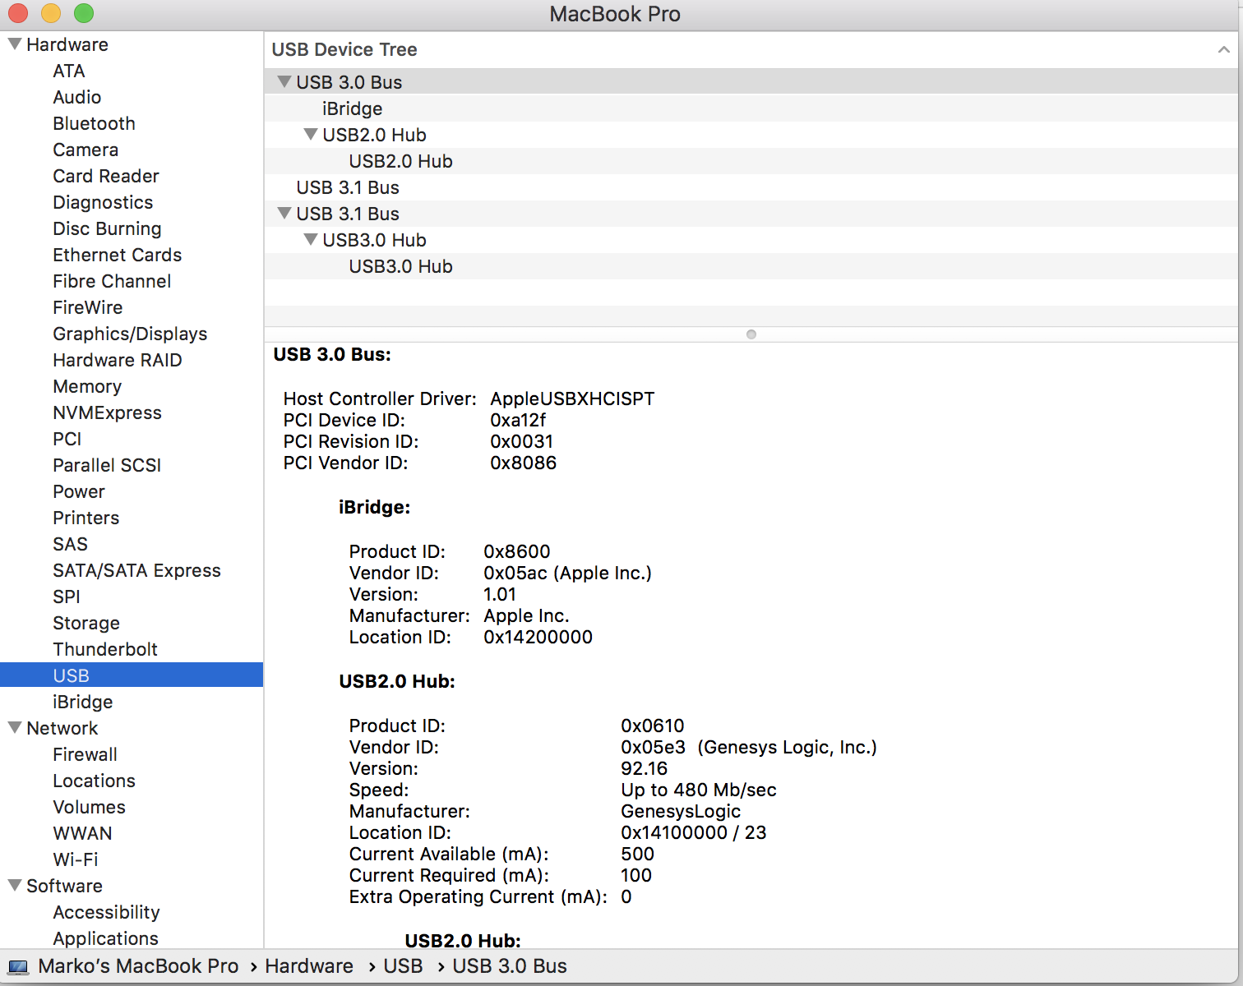Select iBridge in the sidebar
This screenshot has height=986, width=1243.
83,702
